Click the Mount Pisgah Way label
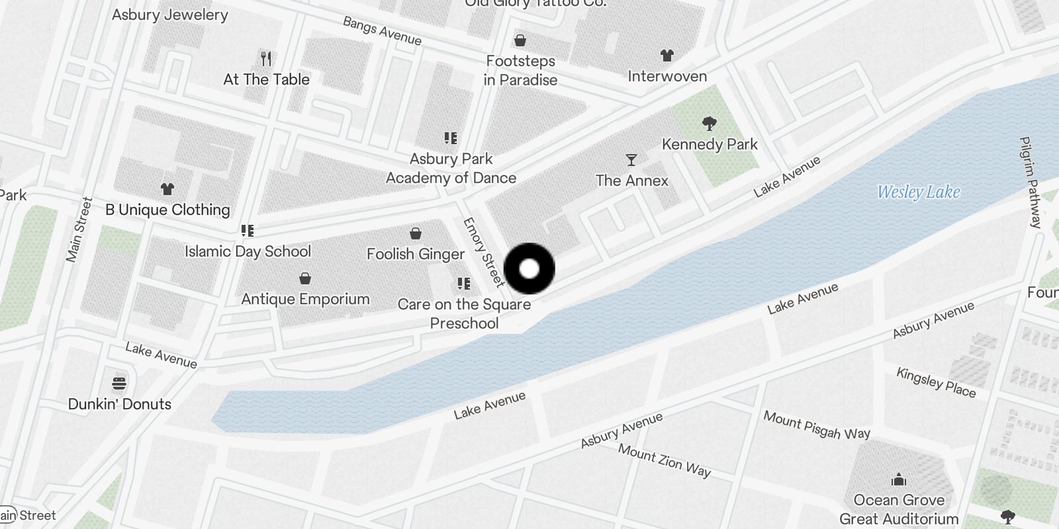Image resolution: width=1059 pixels, height=529 pixels. pyautogui.click(x=817, y=425)
